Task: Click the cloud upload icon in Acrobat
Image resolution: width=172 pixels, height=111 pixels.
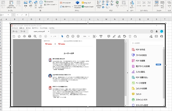Action: click(x=24, y=36)
